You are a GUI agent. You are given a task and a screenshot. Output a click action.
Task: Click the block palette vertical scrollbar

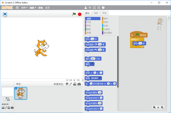pos(118,62)
